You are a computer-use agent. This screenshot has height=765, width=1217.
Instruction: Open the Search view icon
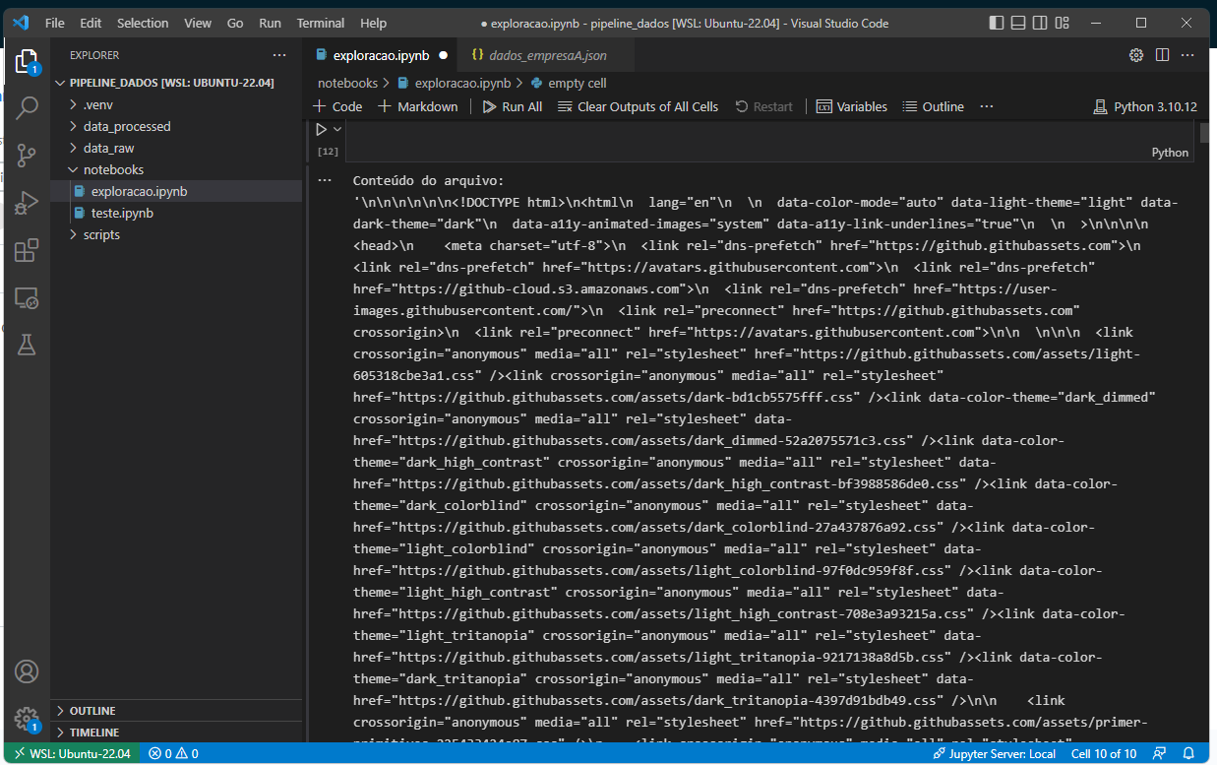(x=27, y=107)
